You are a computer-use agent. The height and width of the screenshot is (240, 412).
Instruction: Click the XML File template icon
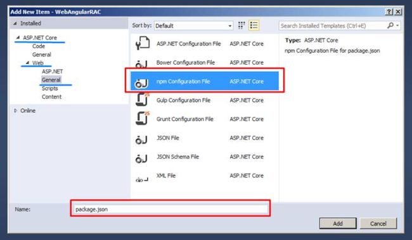pos(142,180)
